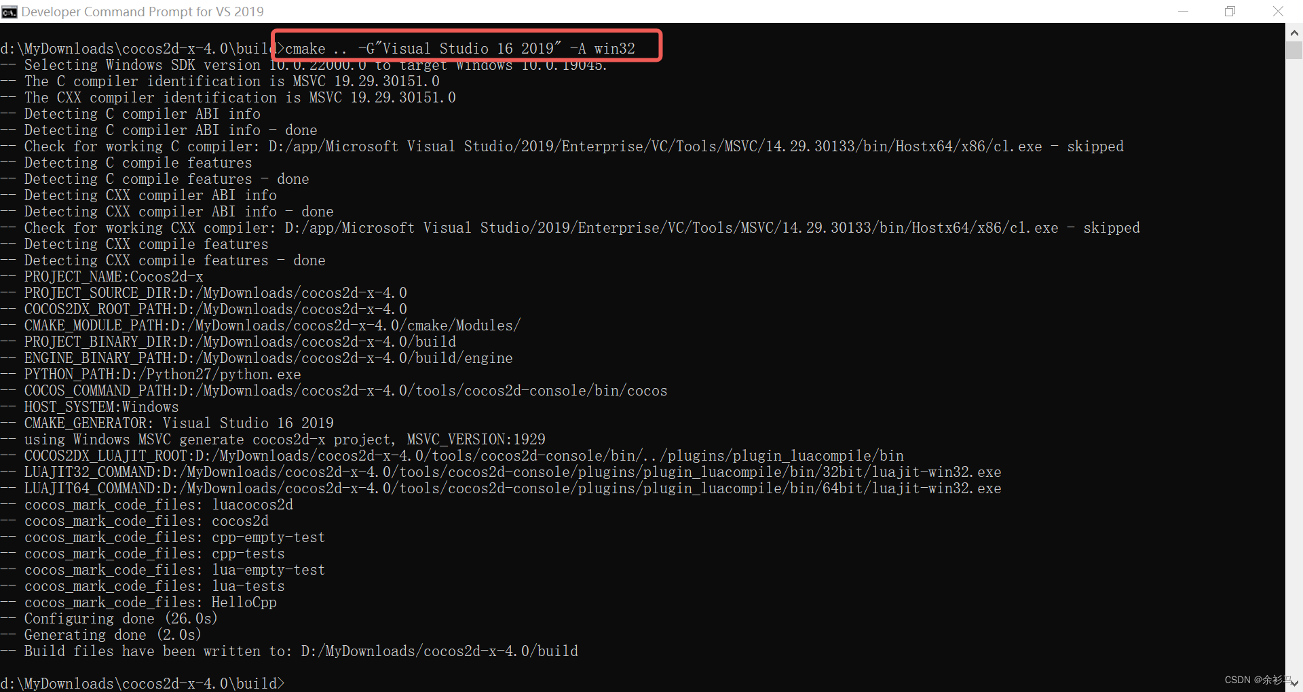Click 'cocos_mark_code_files: cocos2d' line

pyautogui.click(x=134, y=521)
